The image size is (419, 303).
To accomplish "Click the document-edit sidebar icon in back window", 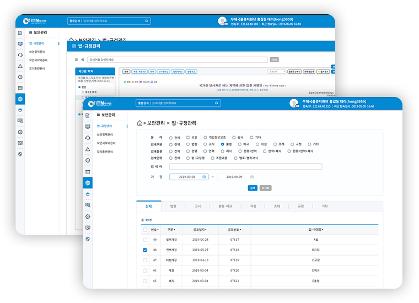I will click(x=20, y=33).
